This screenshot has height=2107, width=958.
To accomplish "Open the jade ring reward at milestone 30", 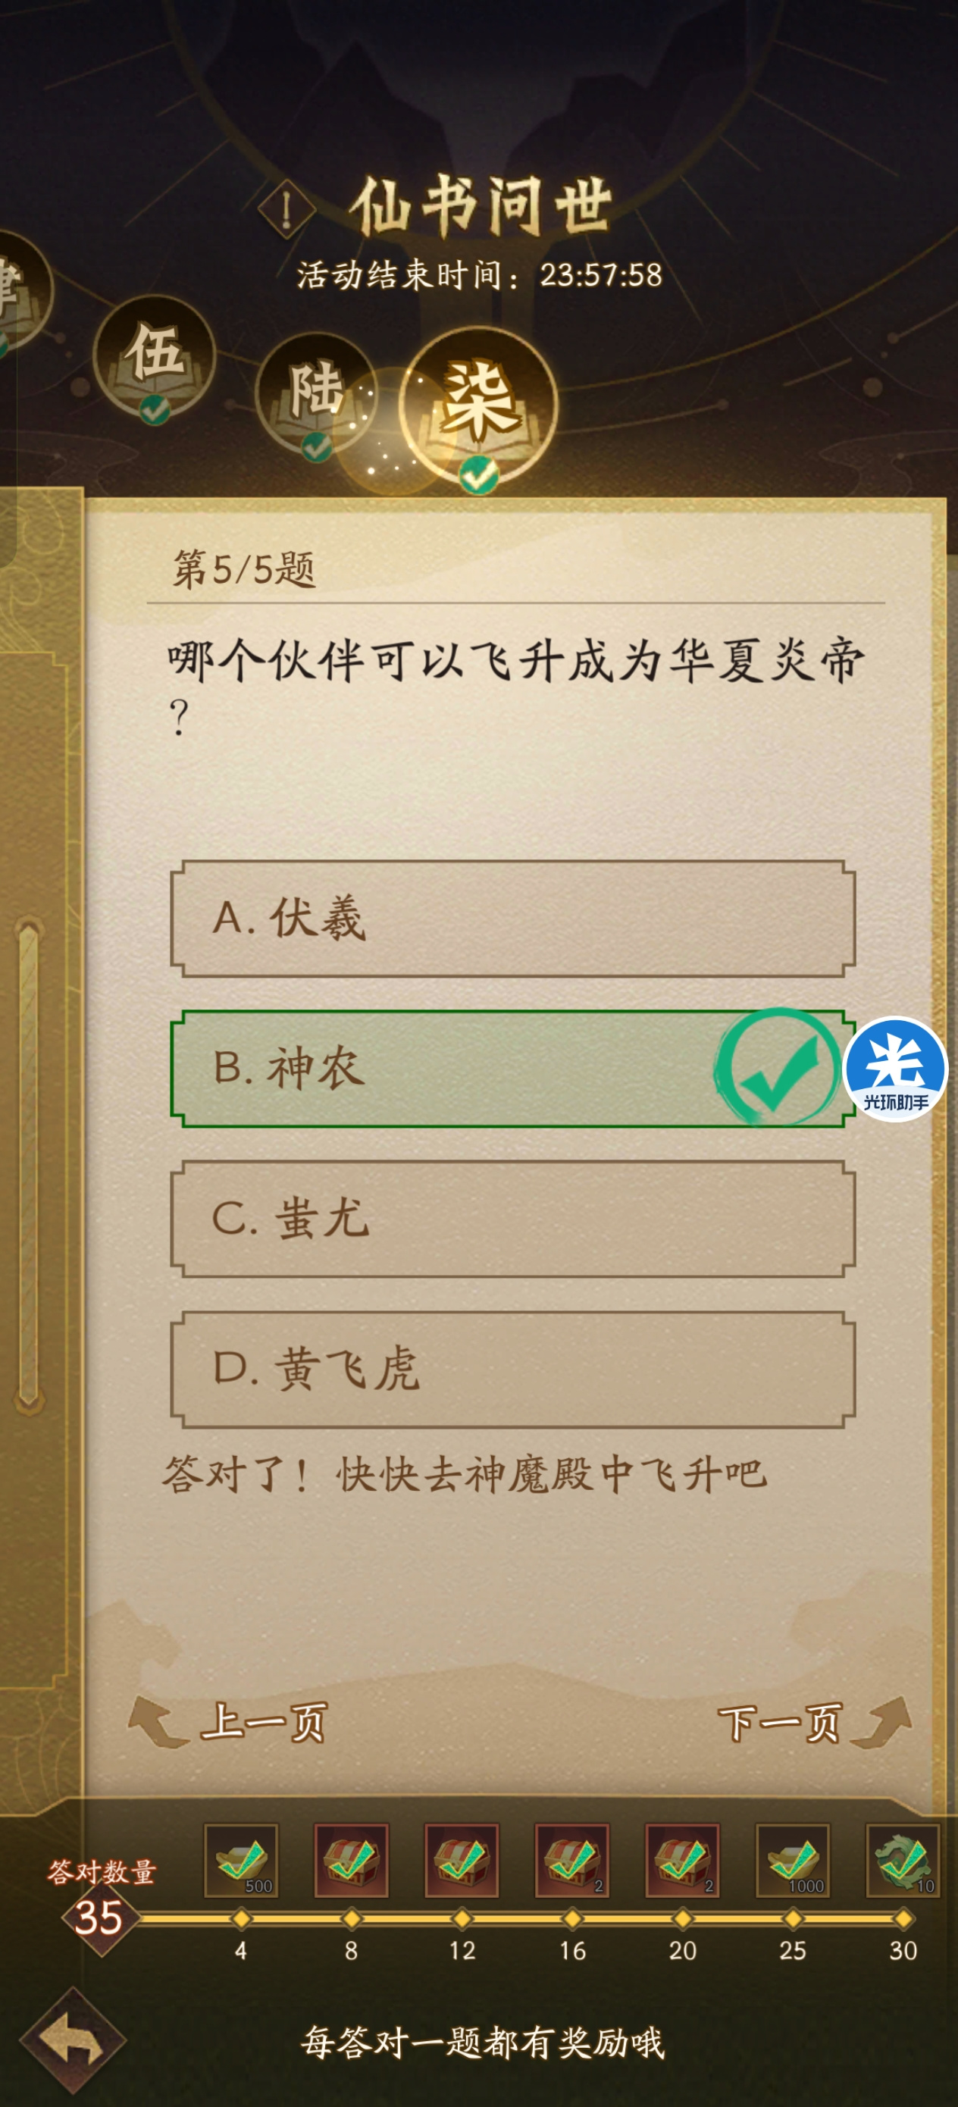I will tap(903, 1859).
